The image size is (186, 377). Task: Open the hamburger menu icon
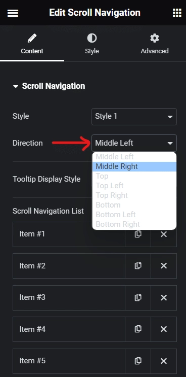[13, 13]
